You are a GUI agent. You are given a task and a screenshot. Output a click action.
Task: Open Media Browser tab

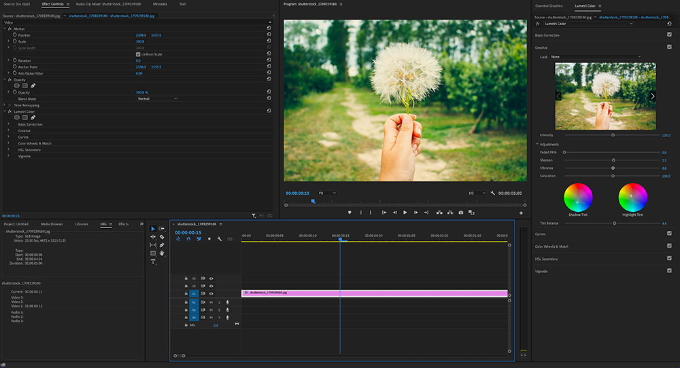pos(52,224)
